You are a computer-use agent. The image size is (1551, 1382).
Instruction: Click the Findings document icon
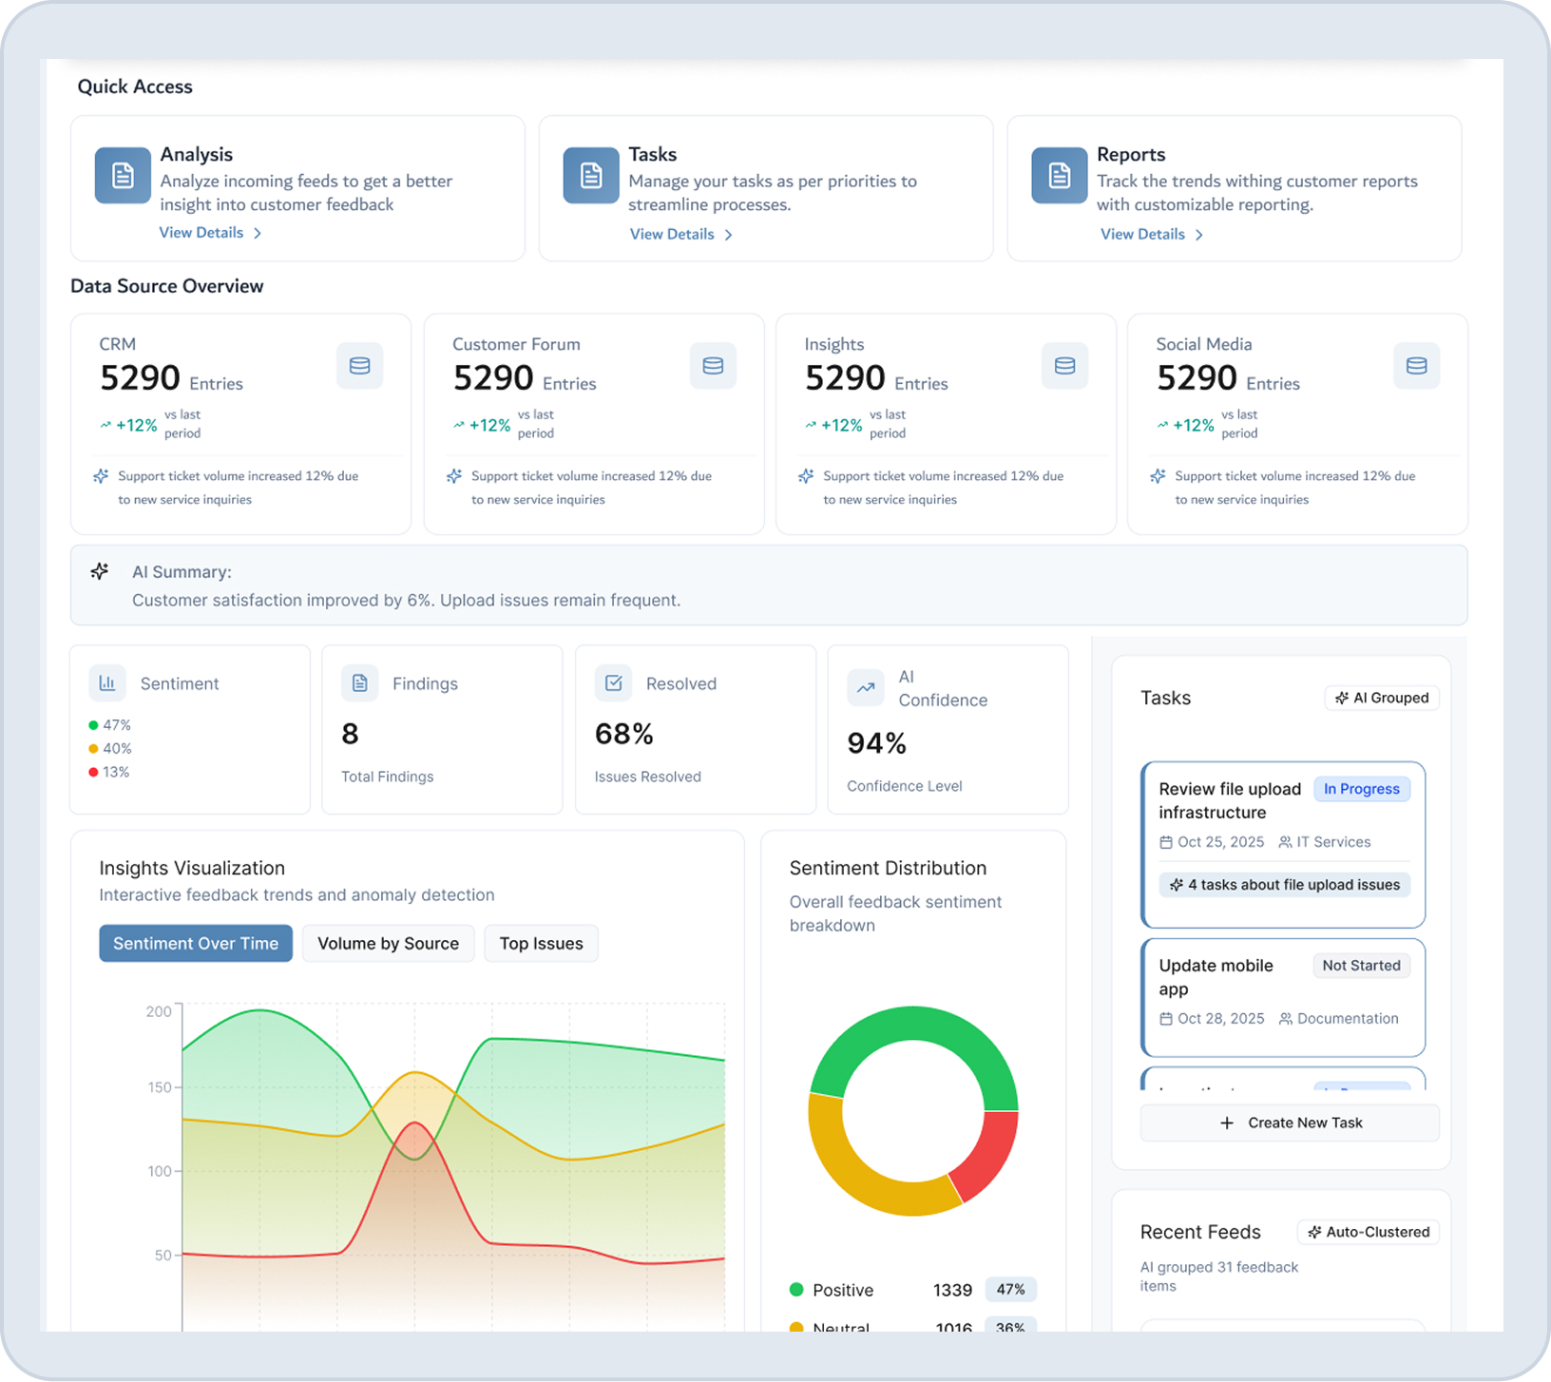point(359,682)
